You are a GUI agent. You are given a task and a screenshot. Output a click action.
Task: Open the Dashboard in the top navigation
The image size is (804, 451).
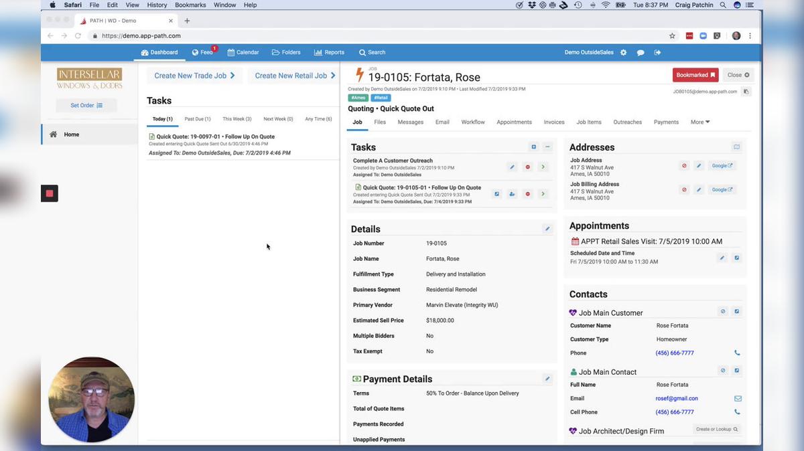pos(159,52)
